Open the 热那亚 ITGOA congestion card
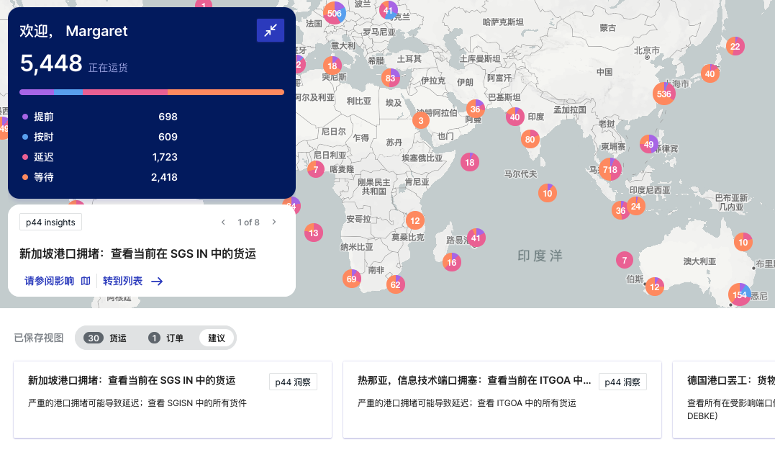This screenshot has width=775, height=463. click(502, 399)
